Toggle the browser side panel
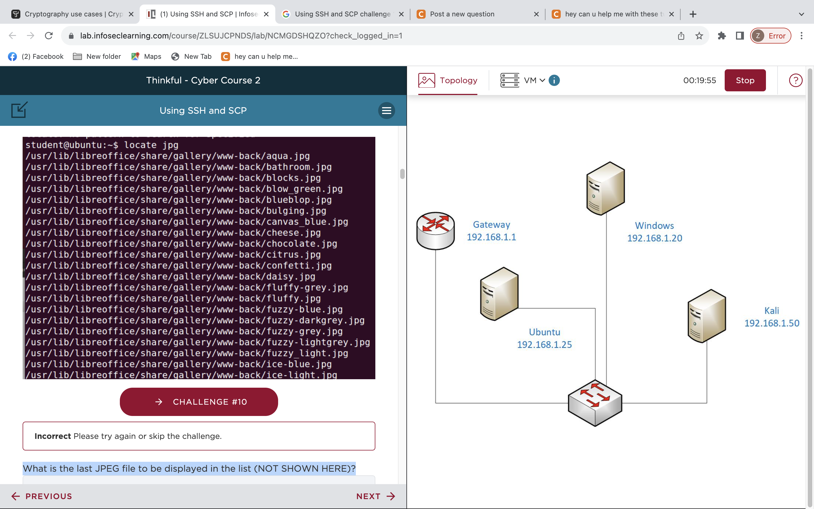The width and height of the screenshot is (814, 509). click(x=740, y=36)
